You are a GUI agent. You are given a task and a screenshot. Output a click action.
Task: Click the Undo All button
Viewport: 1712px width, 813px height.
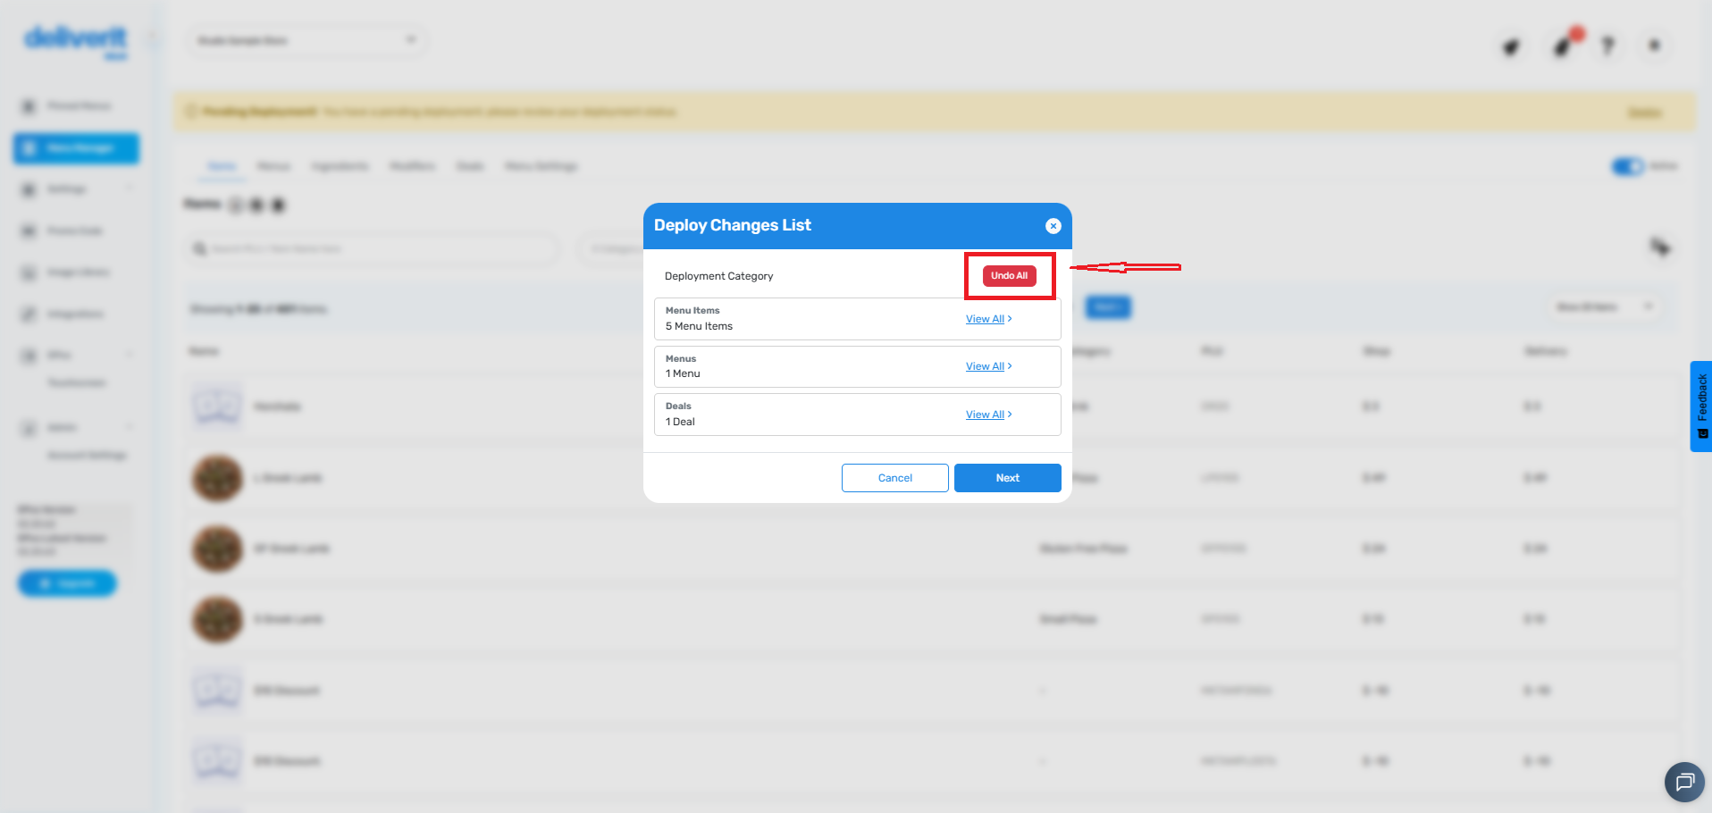1008,275
